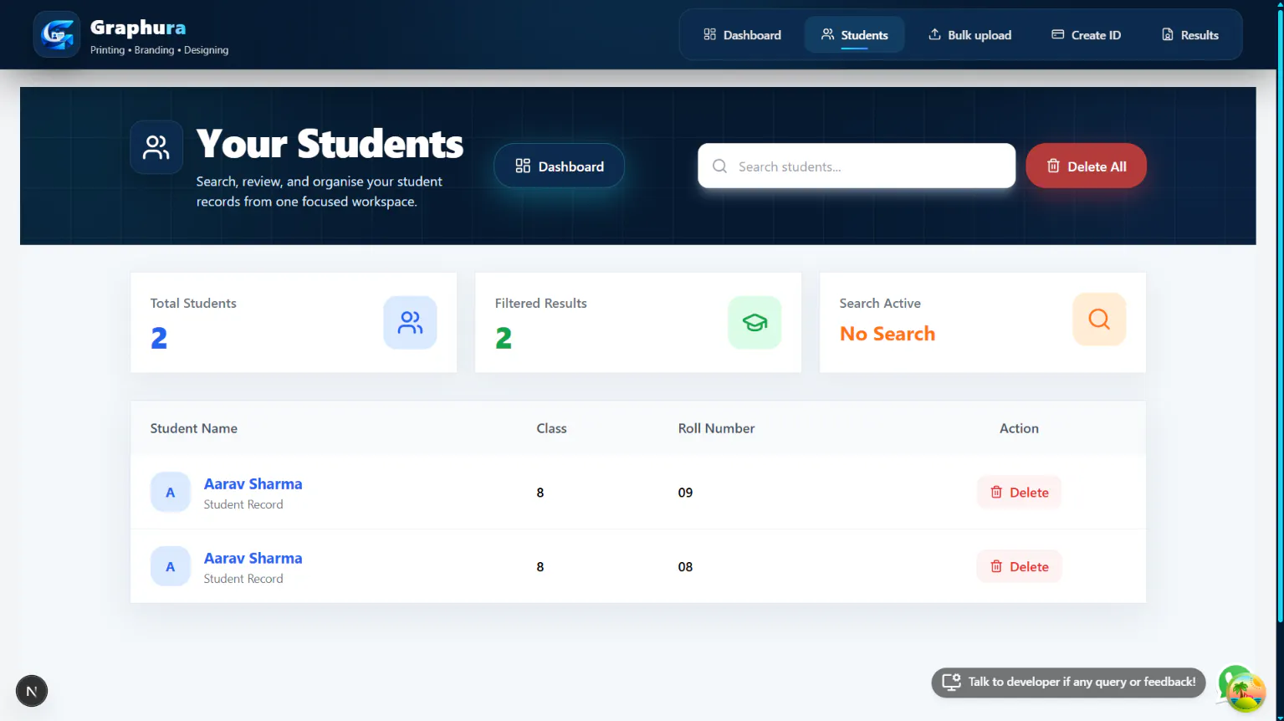Delete the student with roll number 08
Screen dimensions: 1284x721
[x=1019, y=566]
